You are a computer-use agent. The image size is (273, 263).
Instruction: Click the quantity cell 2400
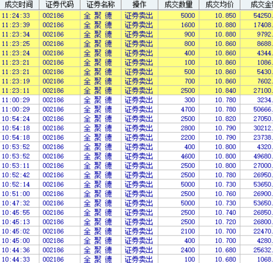coord(188,250)
